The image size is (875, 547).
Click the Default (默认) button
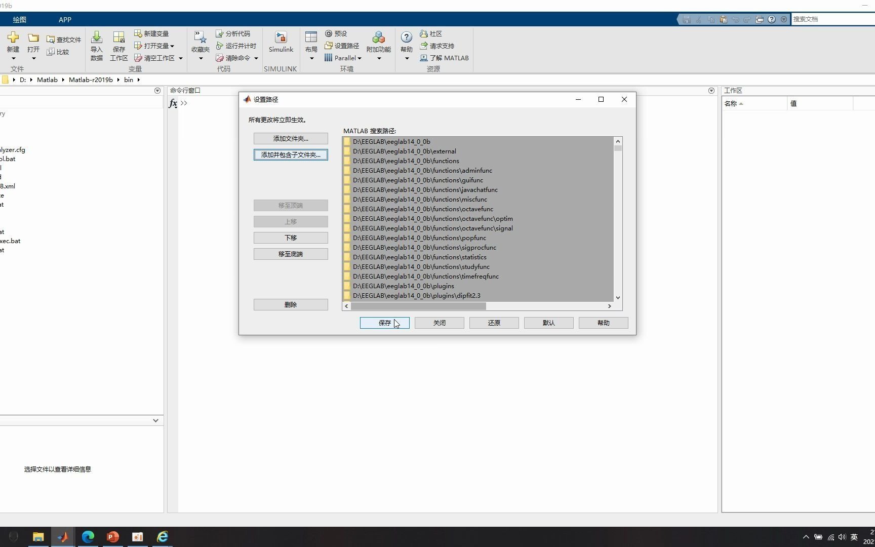[549, 323]
